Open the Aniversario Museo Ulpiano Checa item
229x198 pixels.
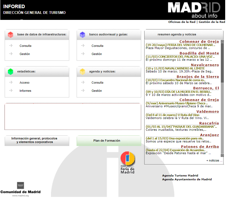point(177,103)
